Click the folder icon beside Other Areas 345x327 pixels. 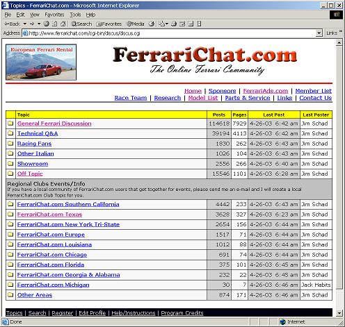[x=10, y=295]
